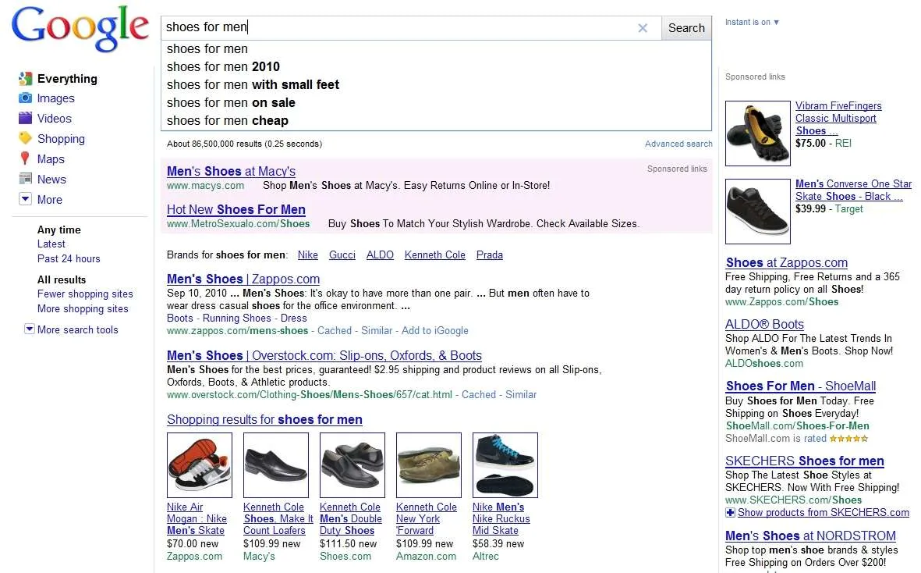Click the News newspaper icon
The width and height of the screenshot is (921, 573).
pyautogui.click(x=25, y=179)
